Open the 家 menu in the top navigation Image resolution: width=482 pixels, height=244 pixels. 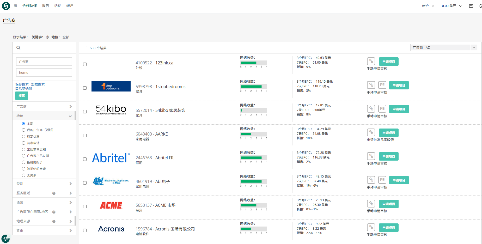(16, 6)
